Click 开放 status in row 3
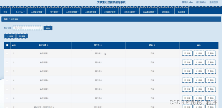222x108 pixels. click(x=152, y=71)
